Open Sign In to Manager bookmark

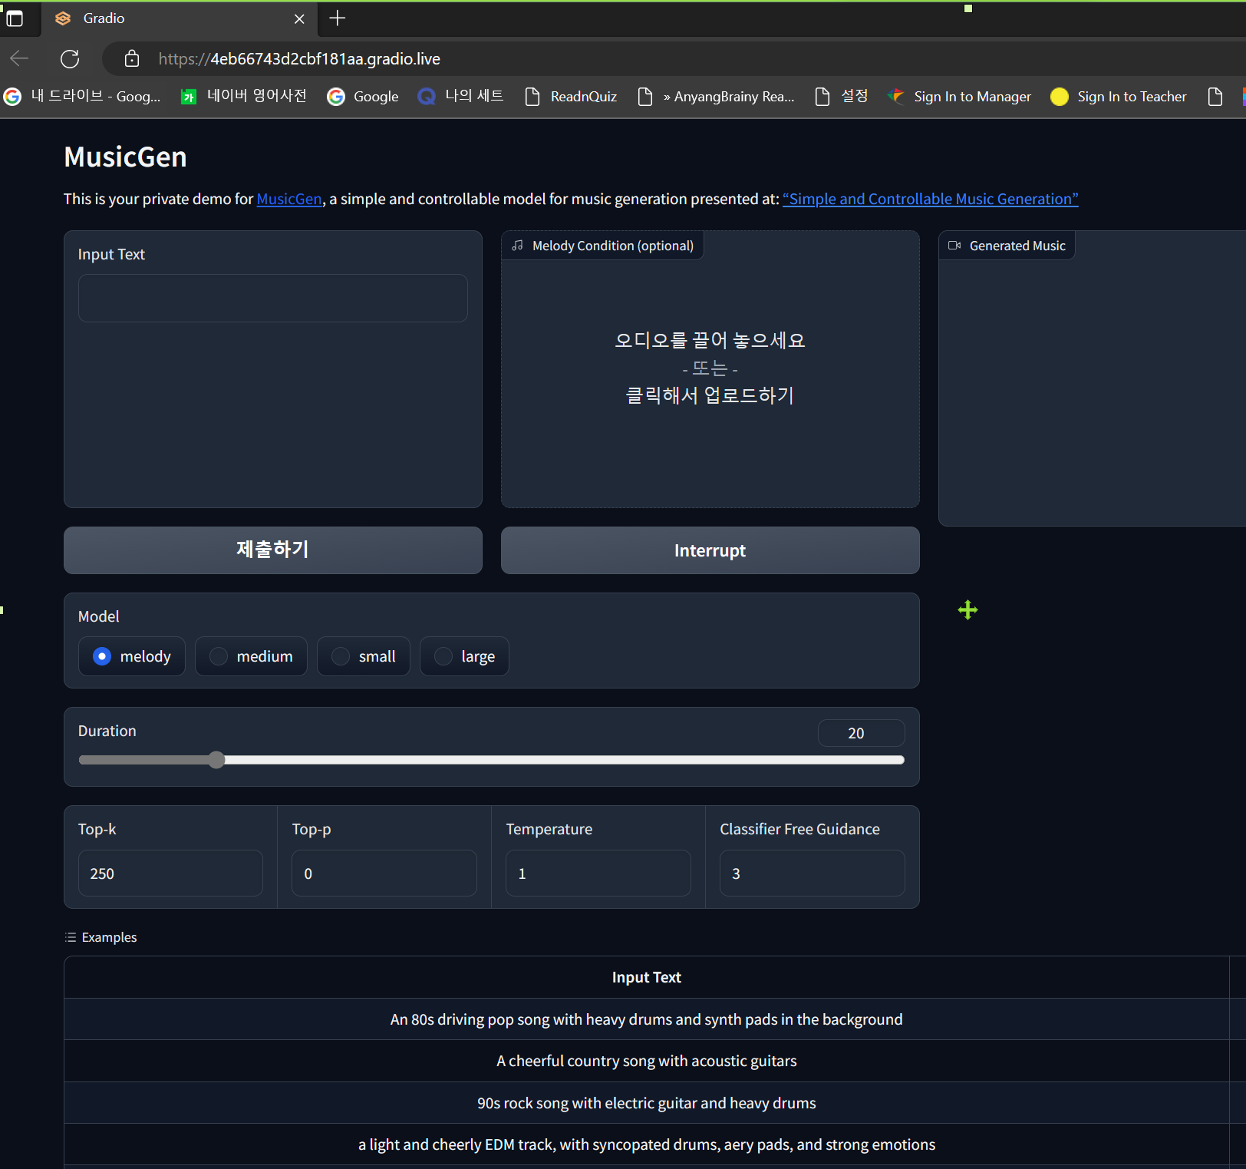[x=959, y=97]
